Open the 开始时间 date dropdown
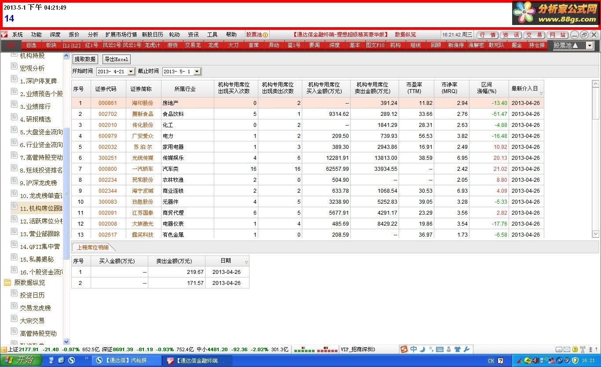This screenshot has width=601, height=367. pyautogui.click(x=132, y=72)
